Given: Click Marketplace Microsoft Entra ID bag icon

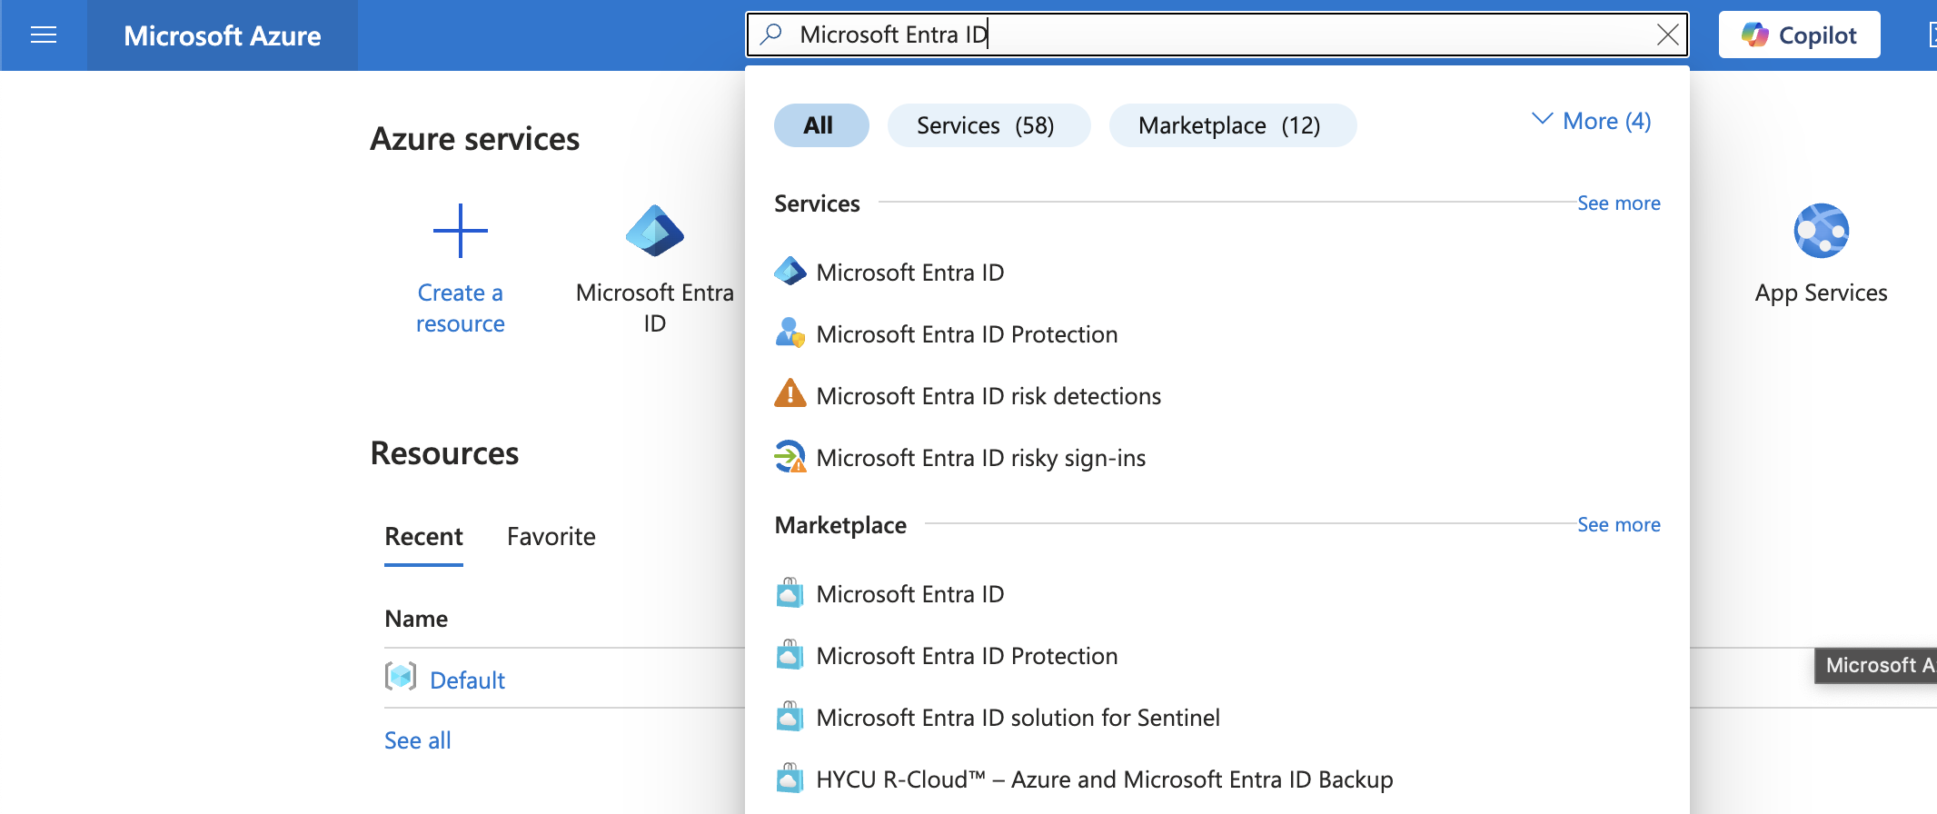Looking at the screenshot, I should tap(790, 593).
